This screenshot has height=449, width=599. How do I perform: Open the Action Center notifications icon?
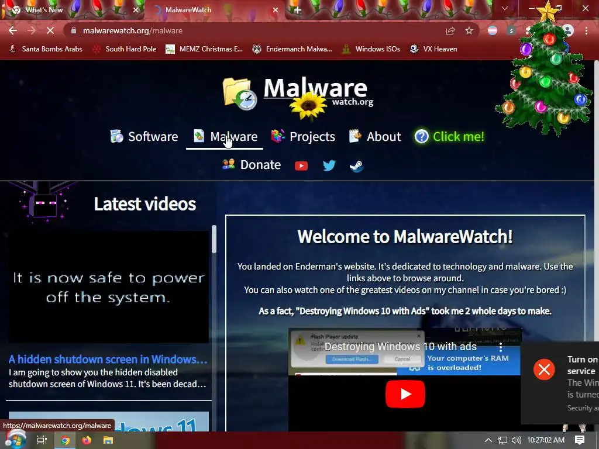[580, 440]
